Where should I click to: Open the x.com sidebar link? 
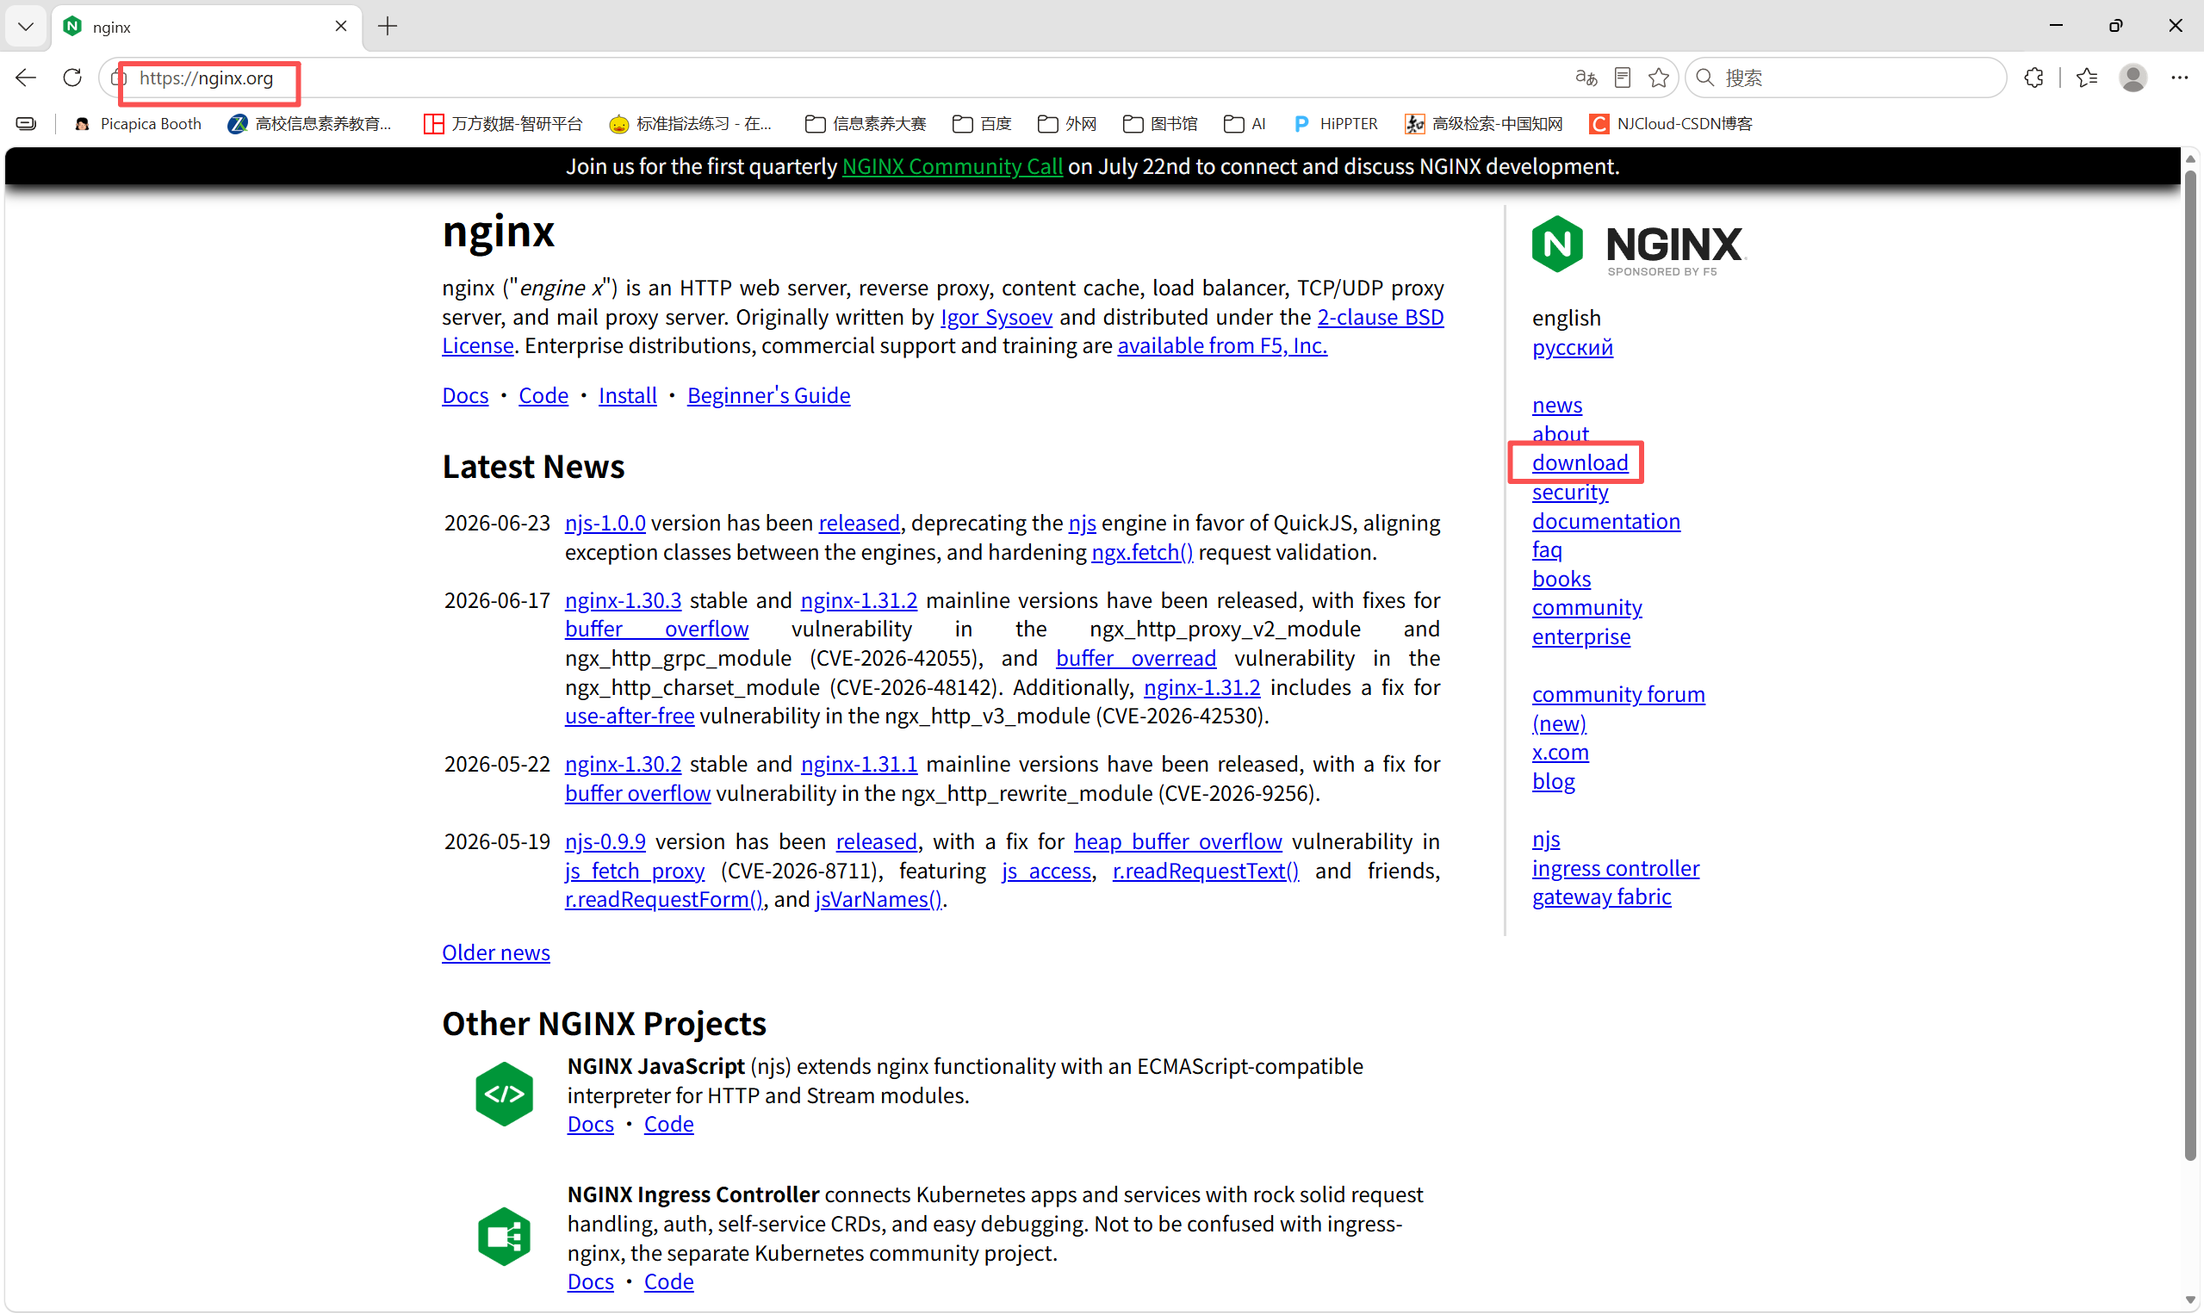point(1560,753)
